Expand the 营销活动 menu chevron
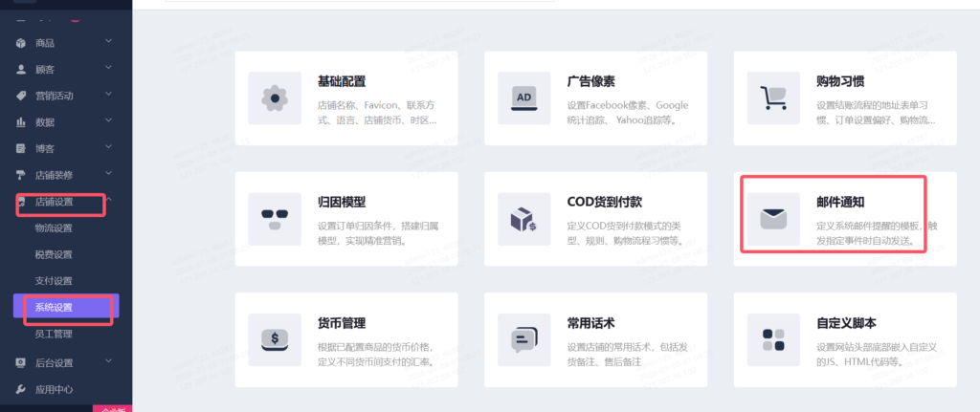Viewport: 980px width, 412px height. coord(108,95)
